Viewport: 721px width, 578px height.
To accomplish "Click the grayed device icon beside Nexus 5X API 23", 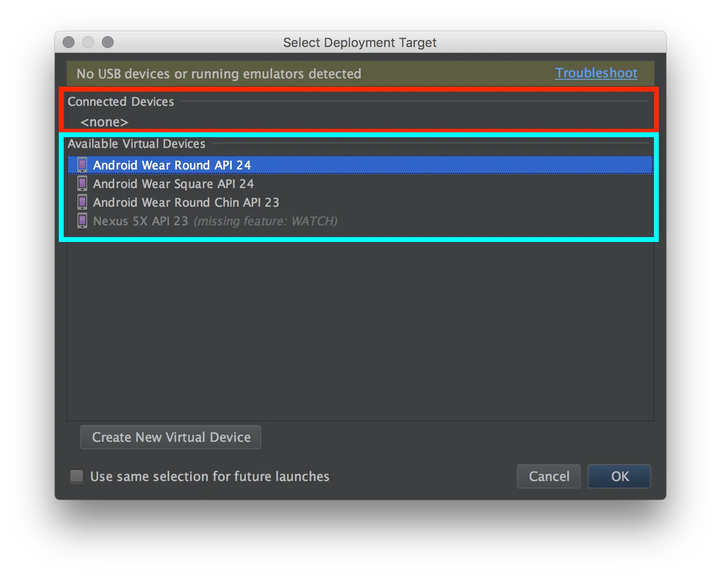I will (82, 221).
